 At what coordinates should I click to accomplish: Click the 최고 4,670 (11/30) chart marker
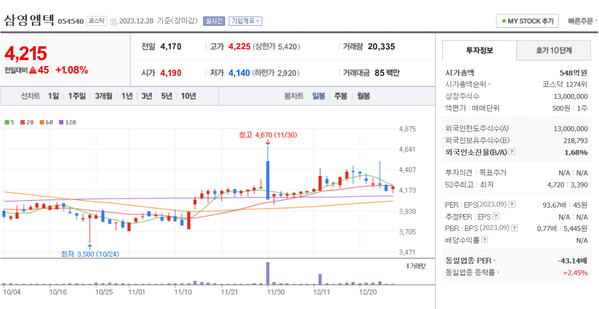[x=268, y=135]
